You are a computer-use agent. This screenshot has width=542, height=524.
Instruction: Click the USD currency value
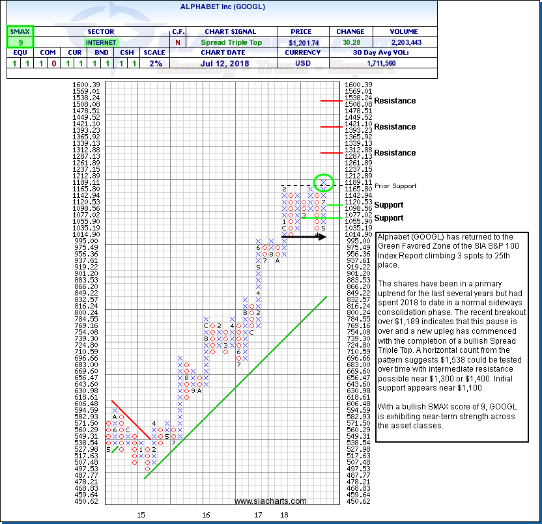(296, 64)
